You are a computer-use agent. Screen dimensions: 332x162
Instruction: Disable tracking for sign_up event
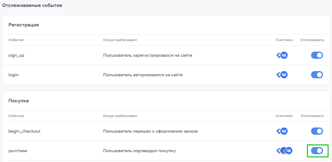[x=317, y=55]
